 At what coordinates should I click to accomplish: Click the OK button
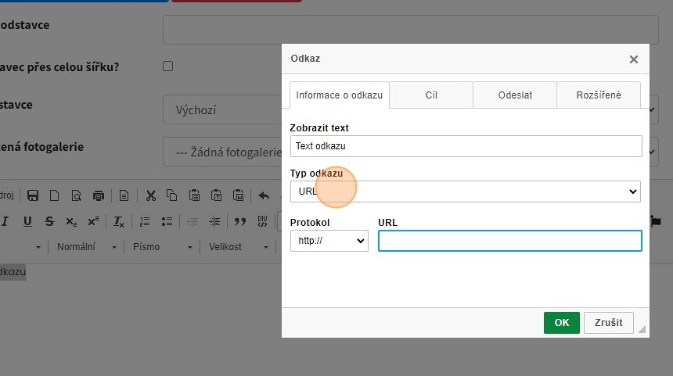tap(561, 323)
